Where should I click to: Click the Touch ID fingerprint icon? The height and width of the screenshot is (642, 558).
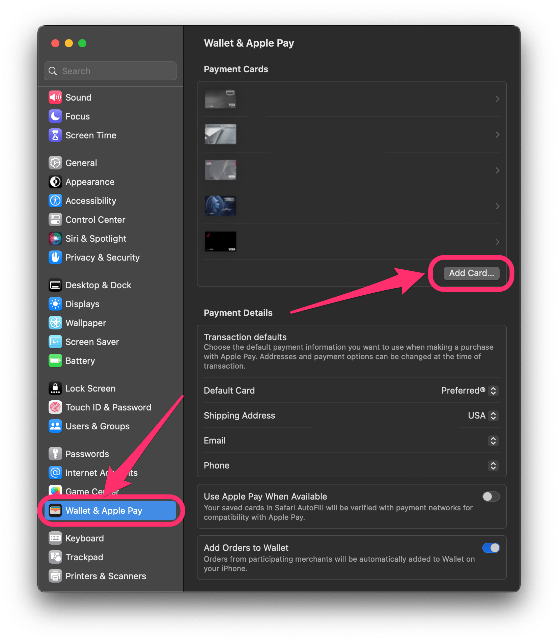tap(55, 407)
